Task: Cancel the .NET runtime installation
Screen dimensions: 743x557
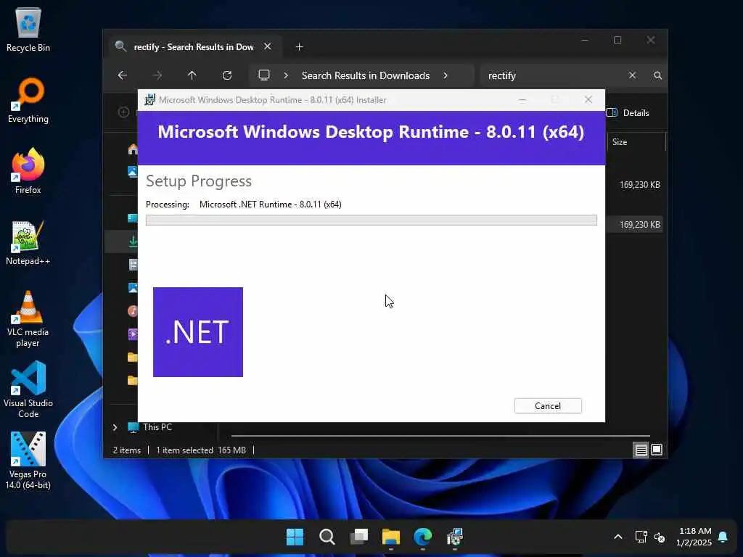Action: pyautogui.click(x=548, y=406)
